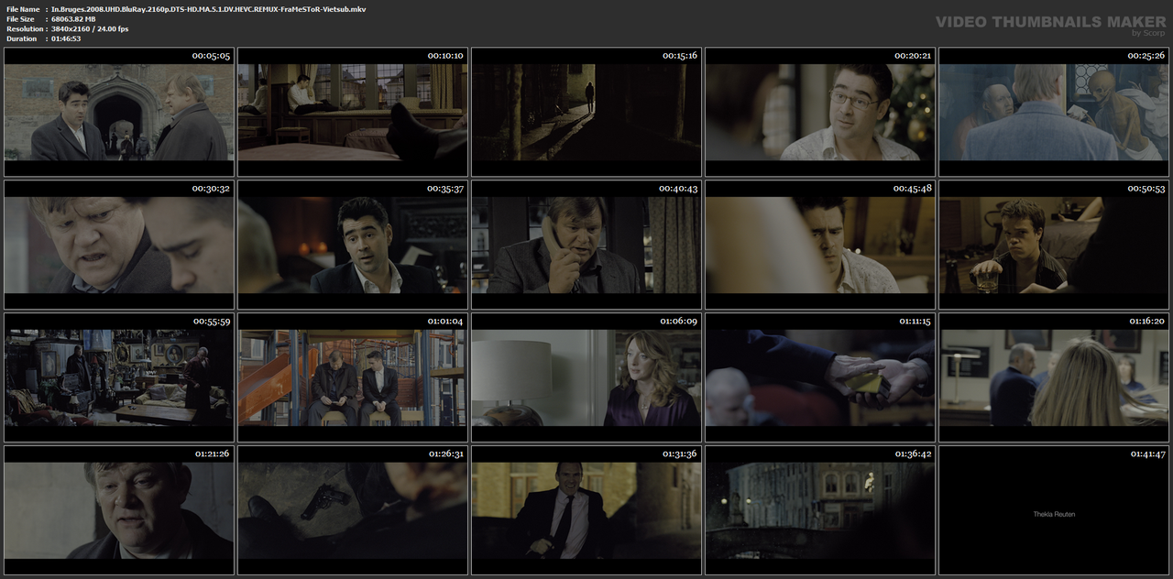This screenshot has height=579, width=1173.
Task: Click the file size value 68063.82 MB
Action: click(73, 18)
